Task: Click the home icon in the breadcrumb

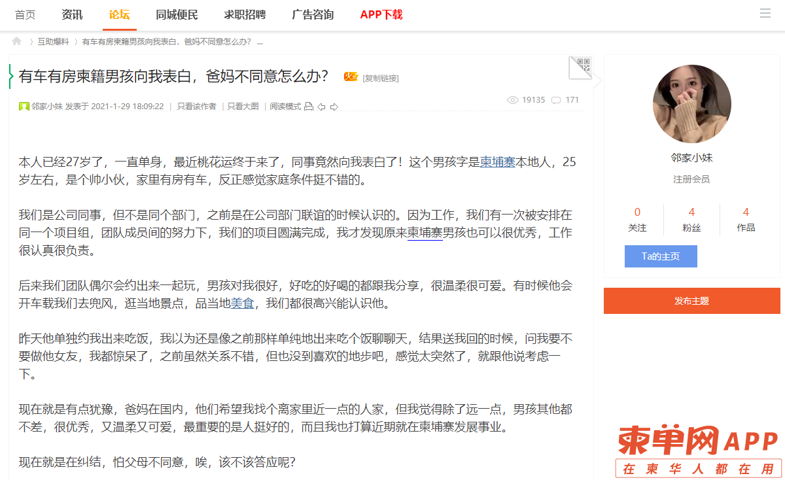Action: (x=17, y=41)
